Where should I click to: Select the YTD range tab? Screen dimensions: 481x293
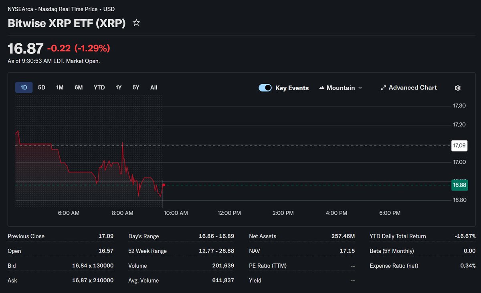point(99,87)
